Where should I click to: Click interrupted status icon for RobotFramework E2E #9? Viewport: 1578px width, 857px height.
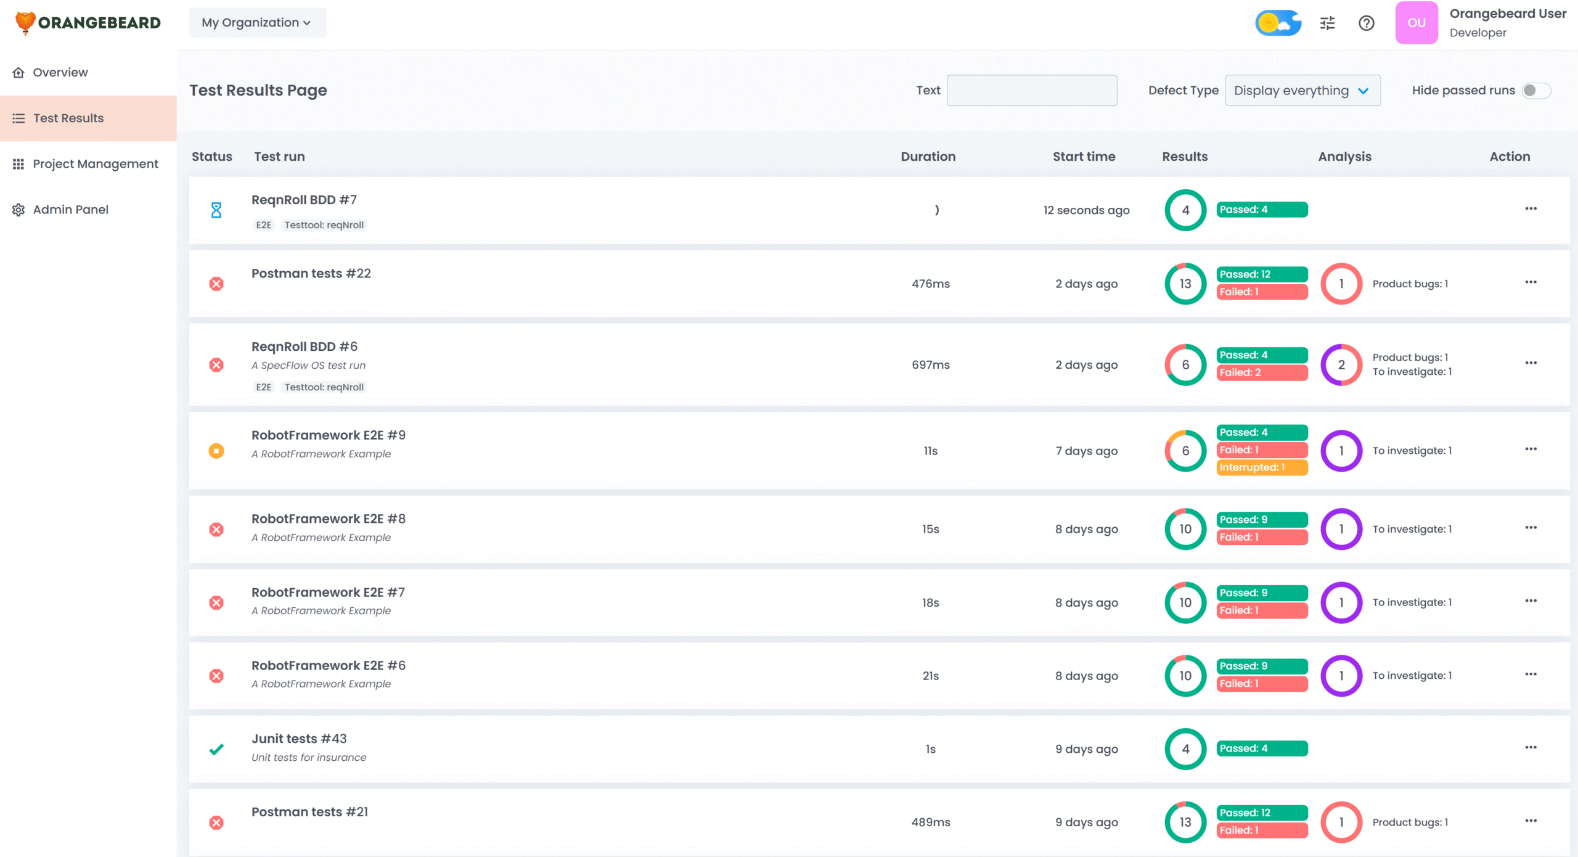pos(216,451)
